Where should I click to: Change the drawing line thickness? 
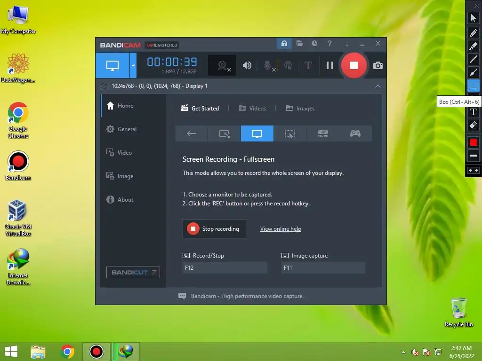(x=474, y=156)
